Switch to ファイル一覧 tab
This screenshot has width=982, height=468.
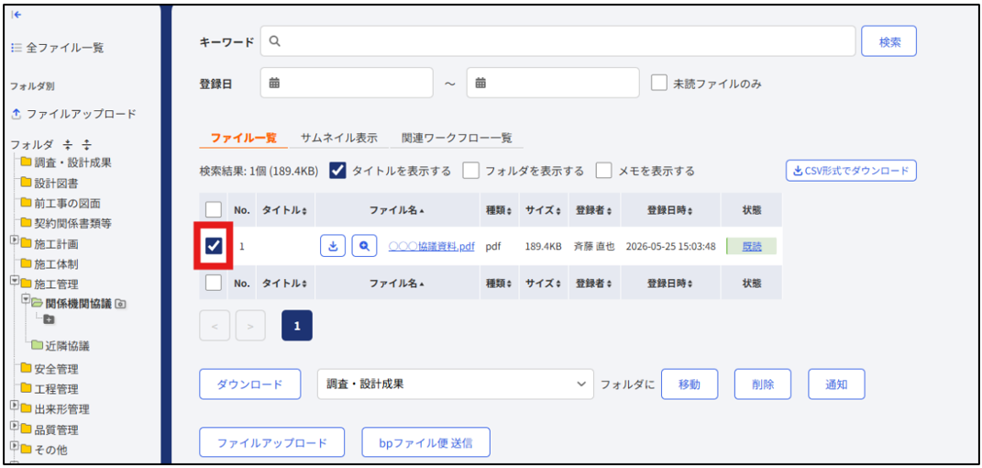click(244, 138)
